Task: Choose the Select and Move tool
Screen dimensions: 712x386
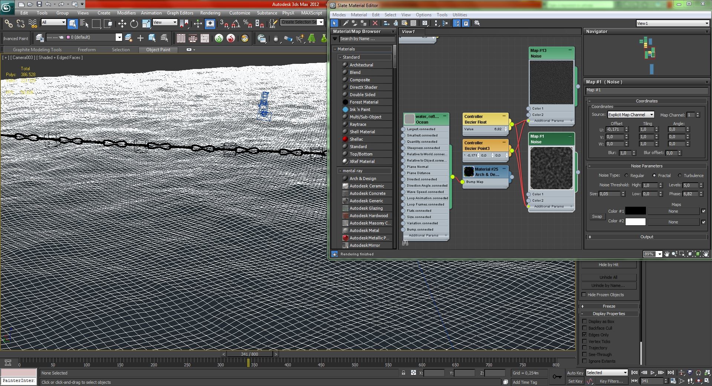Action: [x=122, y=24]
